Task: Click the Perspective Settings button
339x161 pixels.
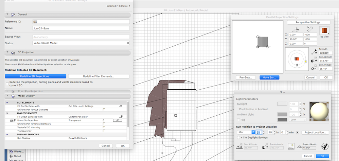Action: (308, 22)
